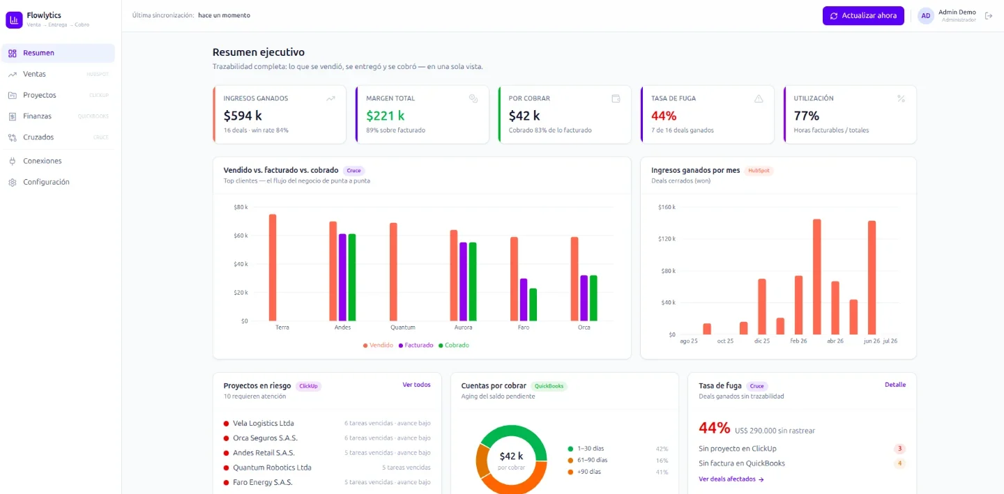Image resolution: width=1004 pixels, height=494 pixels.
Task: Click the wallet icon on Por Cobrar card
Action: pos(616,98)
